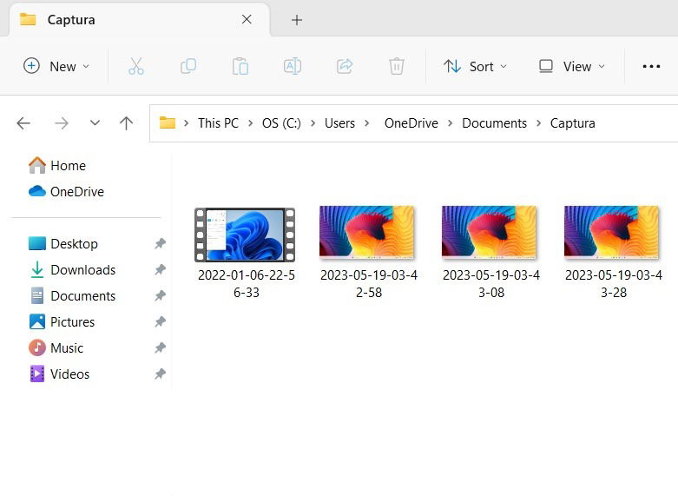Toggle the pin next to Videos
Image resolution: width=678 pixels, height=496 pixels.
(161, 374)
